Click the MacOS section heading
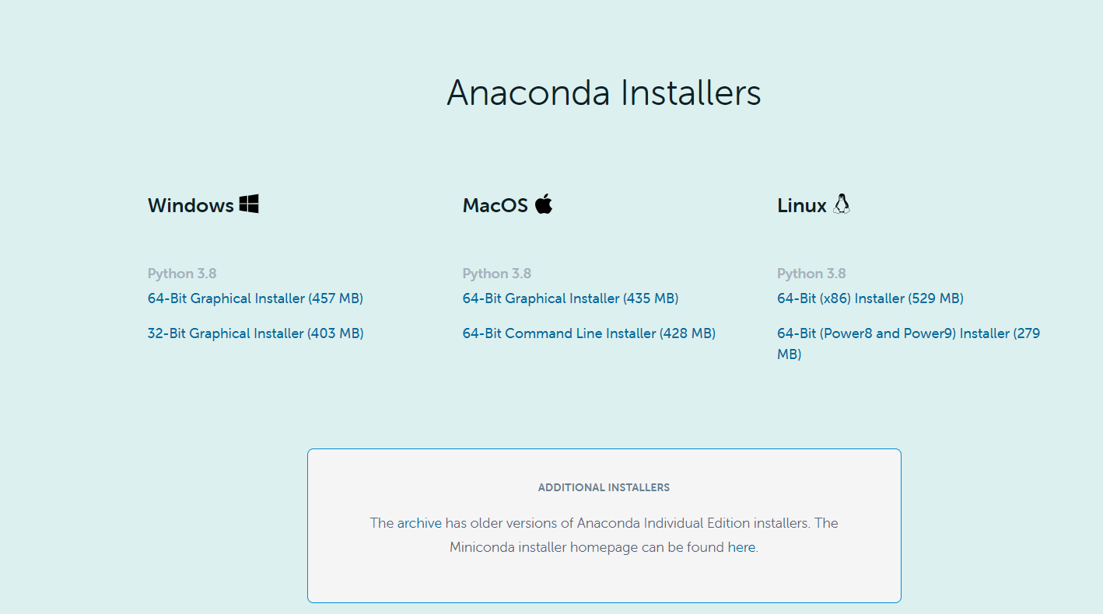1103x614 pixels. tap(495, 205)
